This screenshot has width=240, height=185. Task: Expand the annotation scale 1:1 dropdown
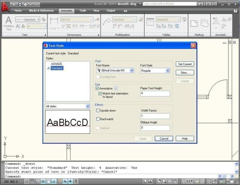188,182
